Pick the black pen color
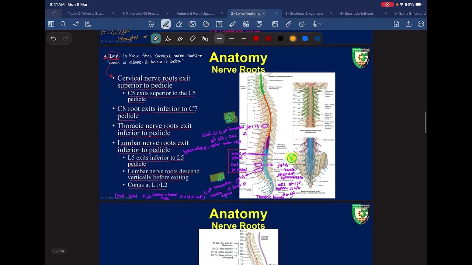472x265 pixels. (x=281, y=39)
